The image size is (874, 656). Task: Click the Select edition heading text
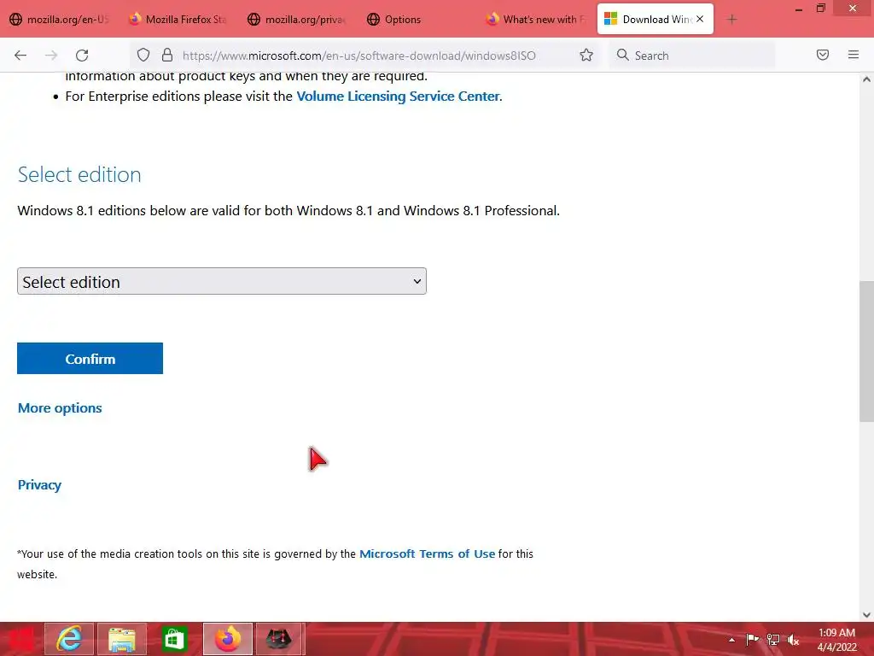79,174
